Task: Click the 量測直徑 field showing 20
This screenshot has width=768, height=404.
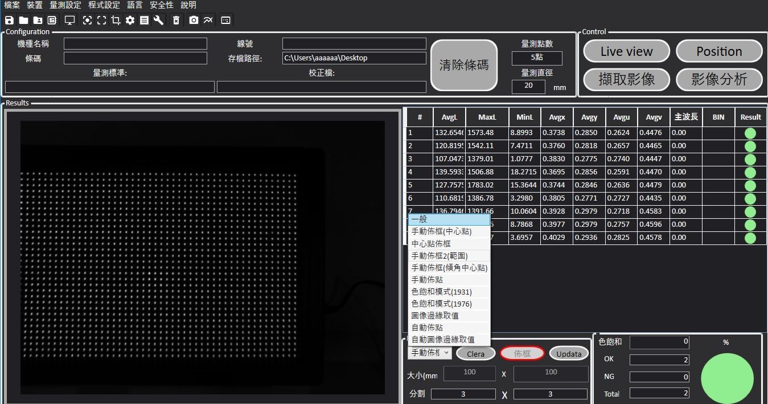Action: pyautogui.click(x=528, y=87)
